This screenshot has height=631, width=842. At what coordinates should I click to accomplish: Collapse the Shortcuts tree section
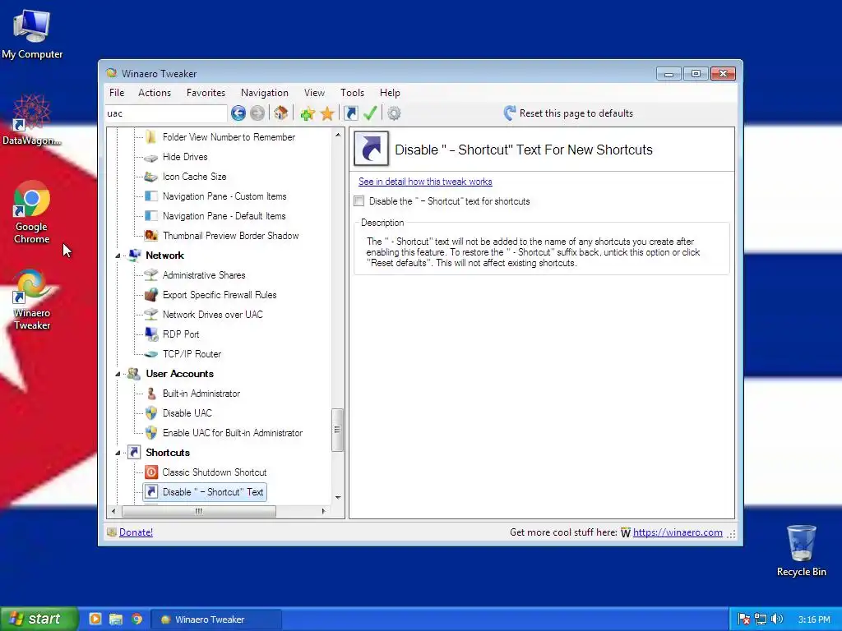(118, 453)
